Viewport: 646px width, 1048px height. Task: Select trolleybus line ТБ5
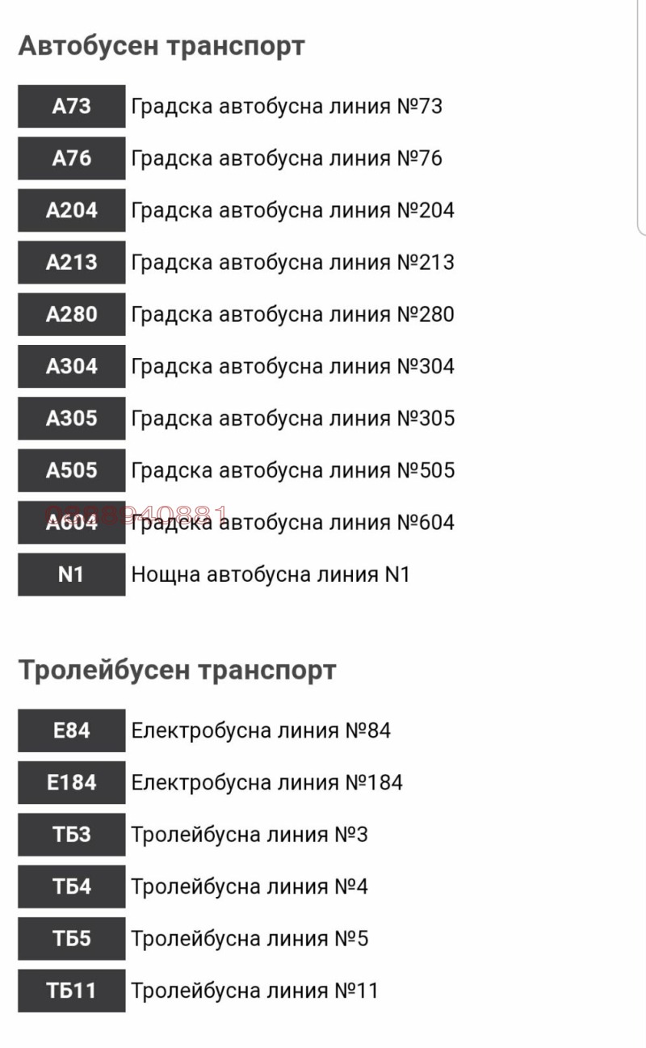[x=71, y=938]
